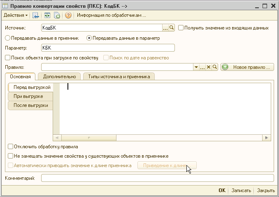The height and width of the screenshot is (197, 279).
Task: Switch to the Дополнительно tab
Action: coord(60,76)
